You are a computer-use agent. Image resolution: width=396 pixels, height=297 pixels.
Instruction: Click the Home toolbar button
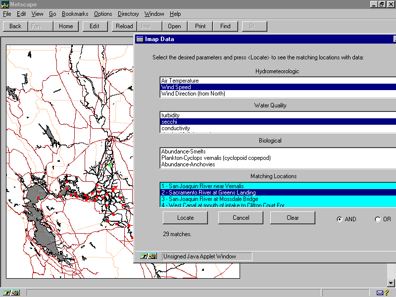pos(66,26)
